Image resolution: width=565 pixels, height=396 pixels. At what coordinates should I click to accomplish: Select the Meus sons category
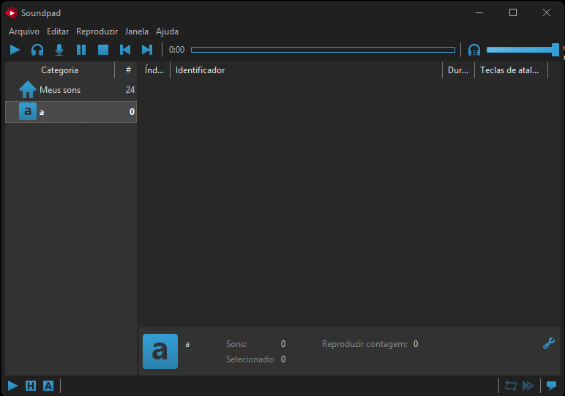(60, 90)
